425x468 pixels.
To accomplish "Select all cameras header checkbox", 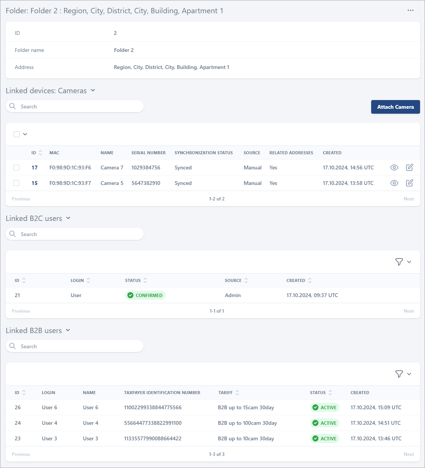I will coord(17,134).
